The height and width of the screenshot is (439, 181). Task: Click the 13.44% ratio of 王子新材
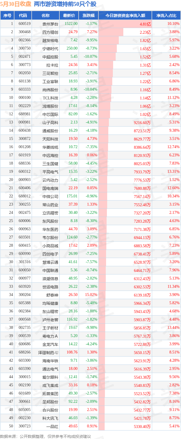click(174, 328)
